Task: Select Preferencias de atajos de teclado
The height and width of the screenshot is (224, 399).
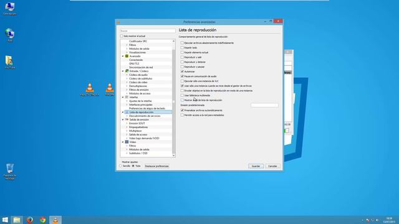Action: click(x=147, y=108)
